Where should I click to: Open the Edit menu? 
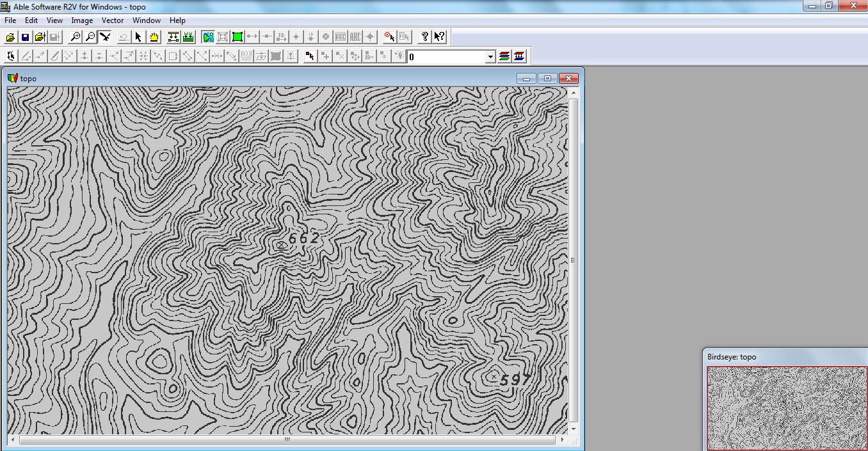click(31, 20)
